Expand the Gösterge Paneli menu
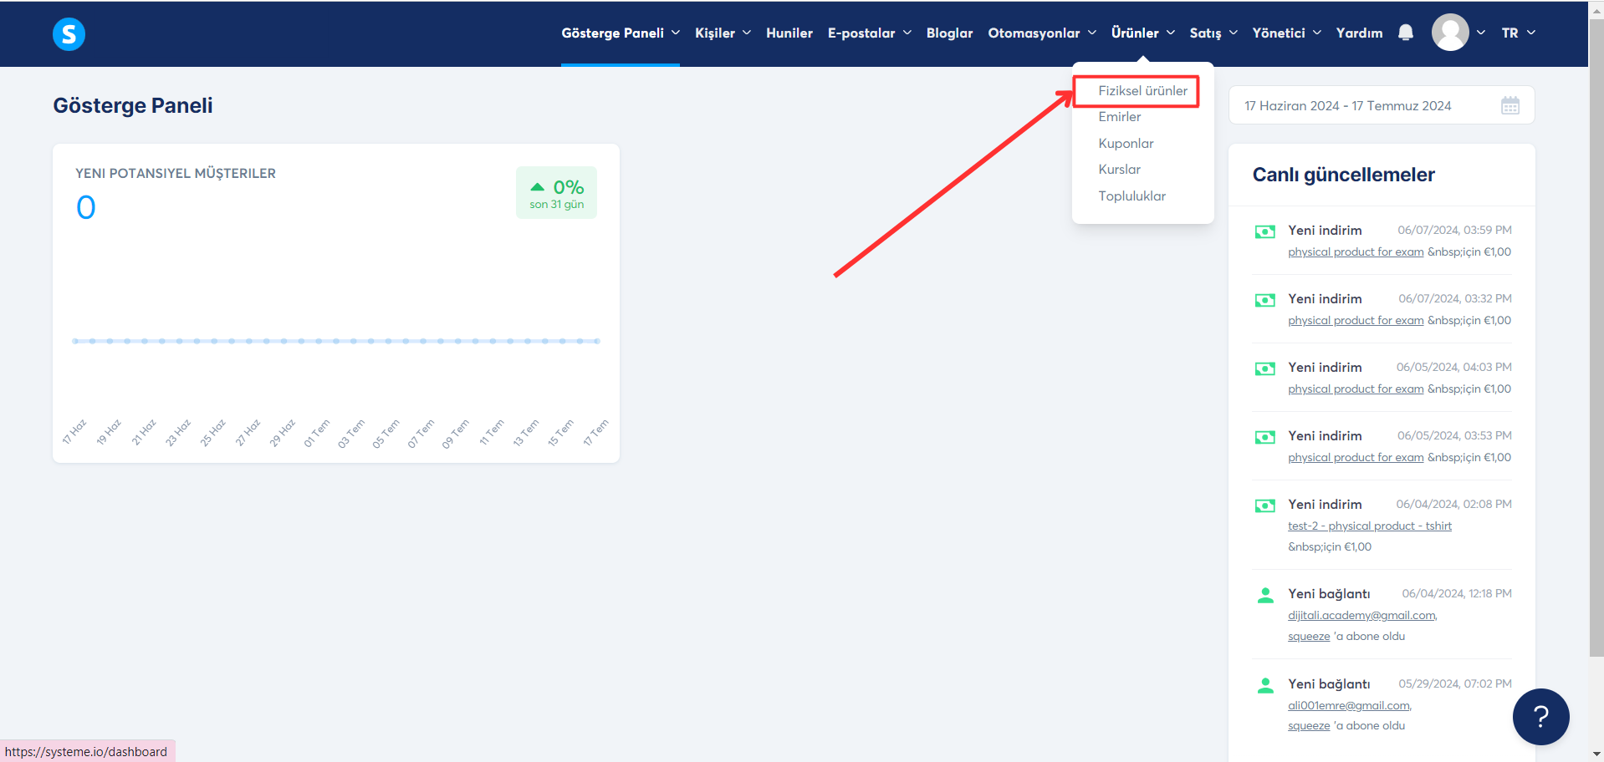This screenshot has height=762, width=1604. pos(620,33)
